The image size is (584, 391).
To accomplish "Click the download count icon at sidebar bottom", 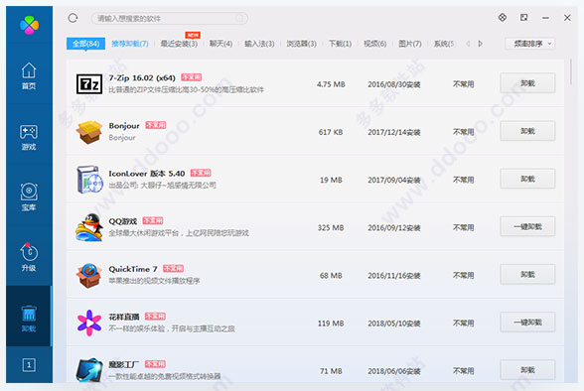I will click(x=29, y=364).
